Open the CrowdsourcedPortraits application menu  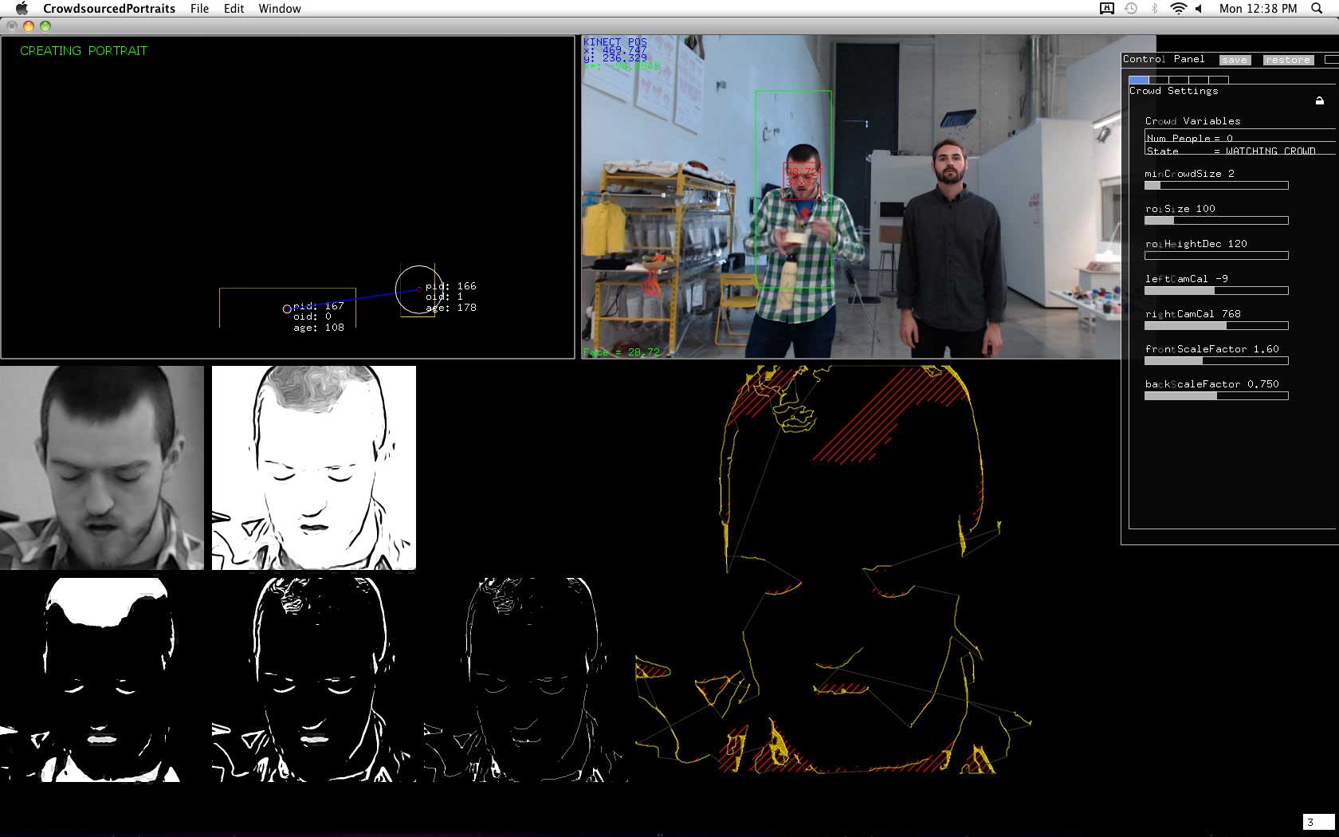(x=109, y=8)
